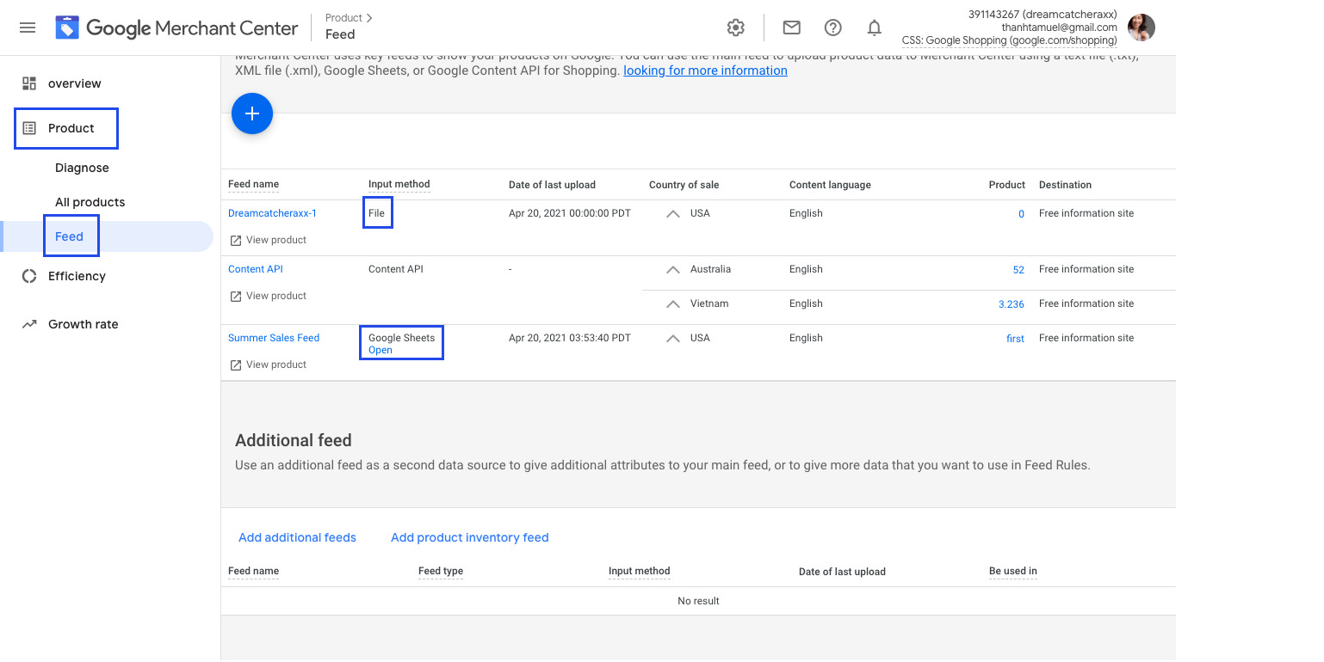This screenshot has width=1324, height=662.
Task: Collapse the Vietnam country chevron
Action: pyautogui.click(x=672, y=302)
